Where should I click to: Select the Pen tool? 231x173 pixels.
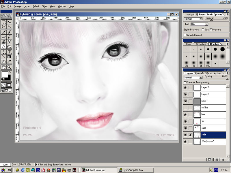tap(4, 52)
